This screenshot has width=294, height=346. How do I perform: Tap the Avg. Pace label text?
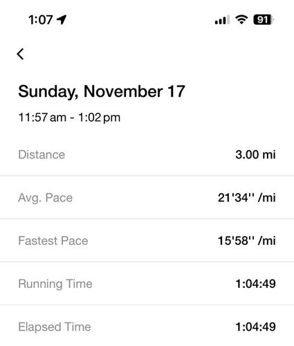coord(45,198)
